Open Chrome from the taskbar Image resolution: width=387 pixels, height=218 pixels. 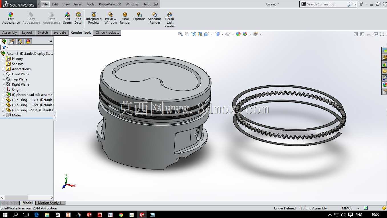[x=121, y=215]
